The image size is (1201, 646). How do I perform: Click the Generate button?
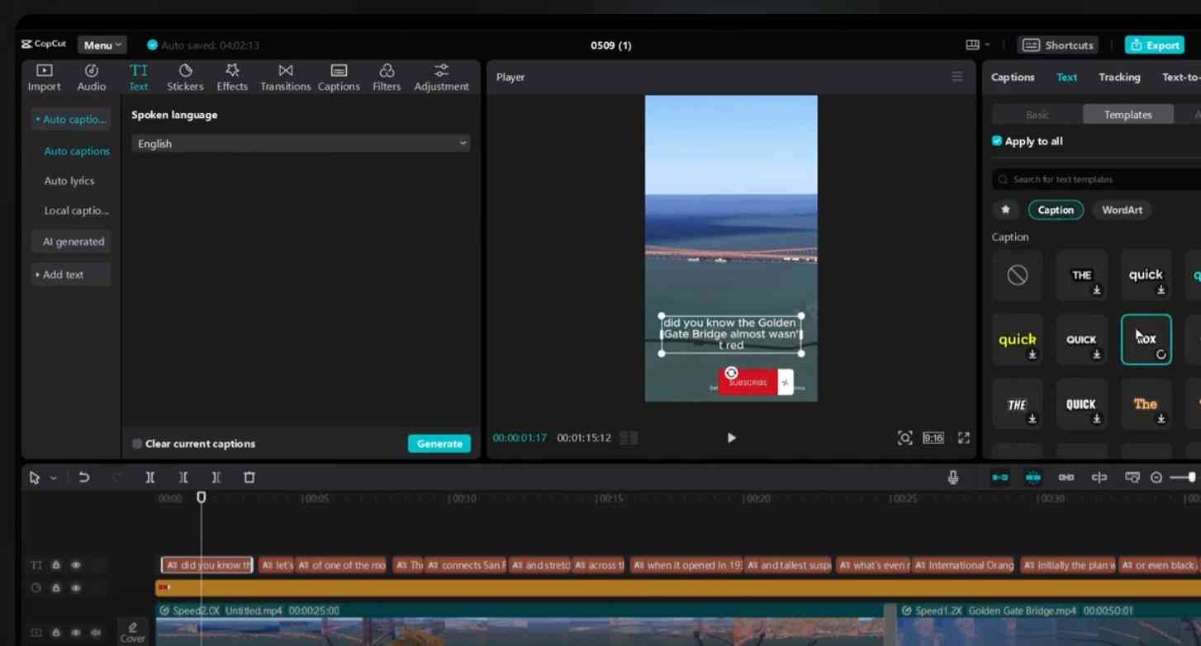point(439,444)
